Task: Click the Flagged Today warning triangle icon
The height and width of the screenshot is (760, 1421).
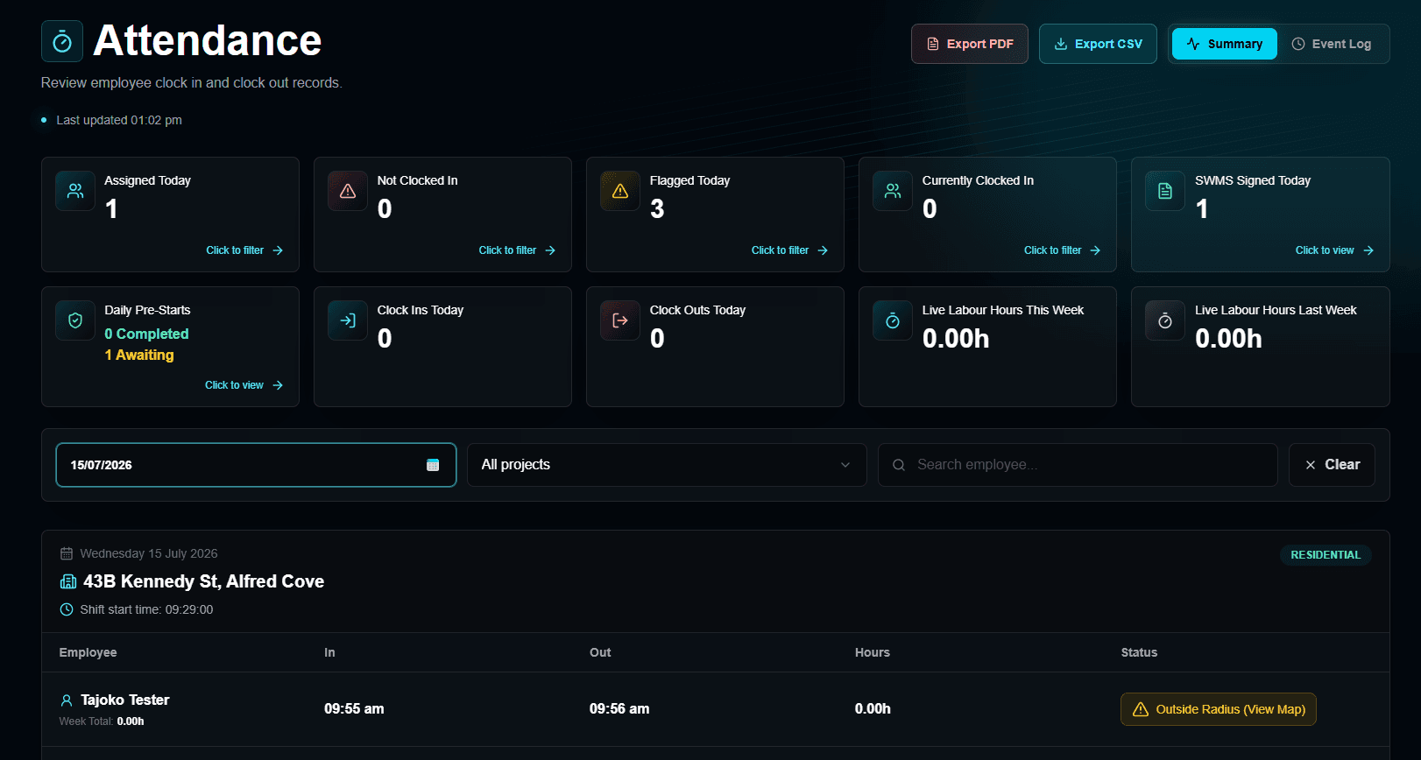Action: click(x=620, y=191)
